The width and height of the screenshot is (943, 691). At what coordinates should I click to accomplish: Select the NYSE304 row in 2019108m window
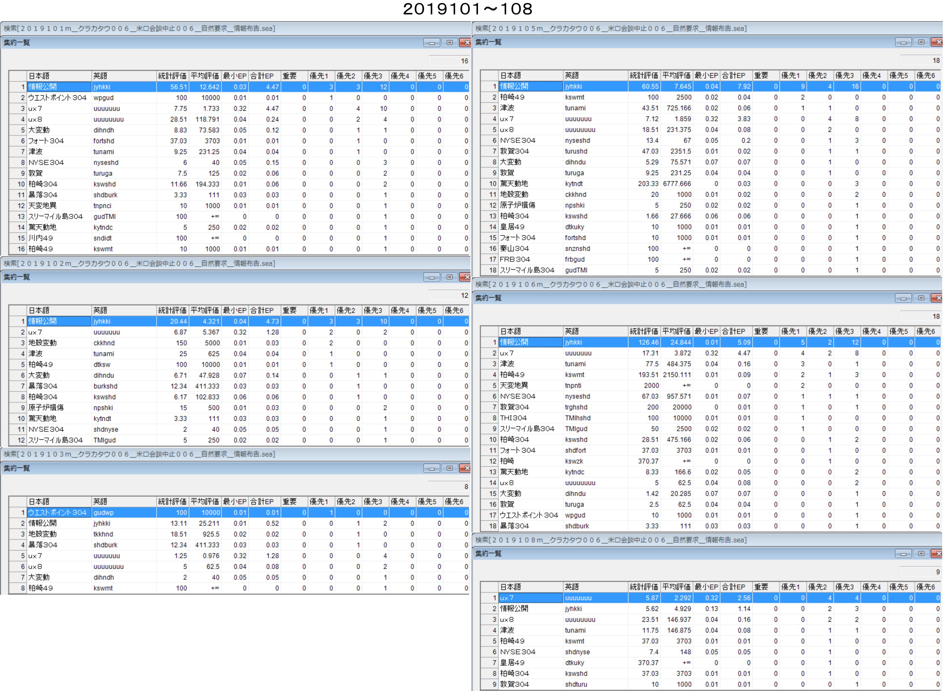pyautogui.click(x=711, y=652)
